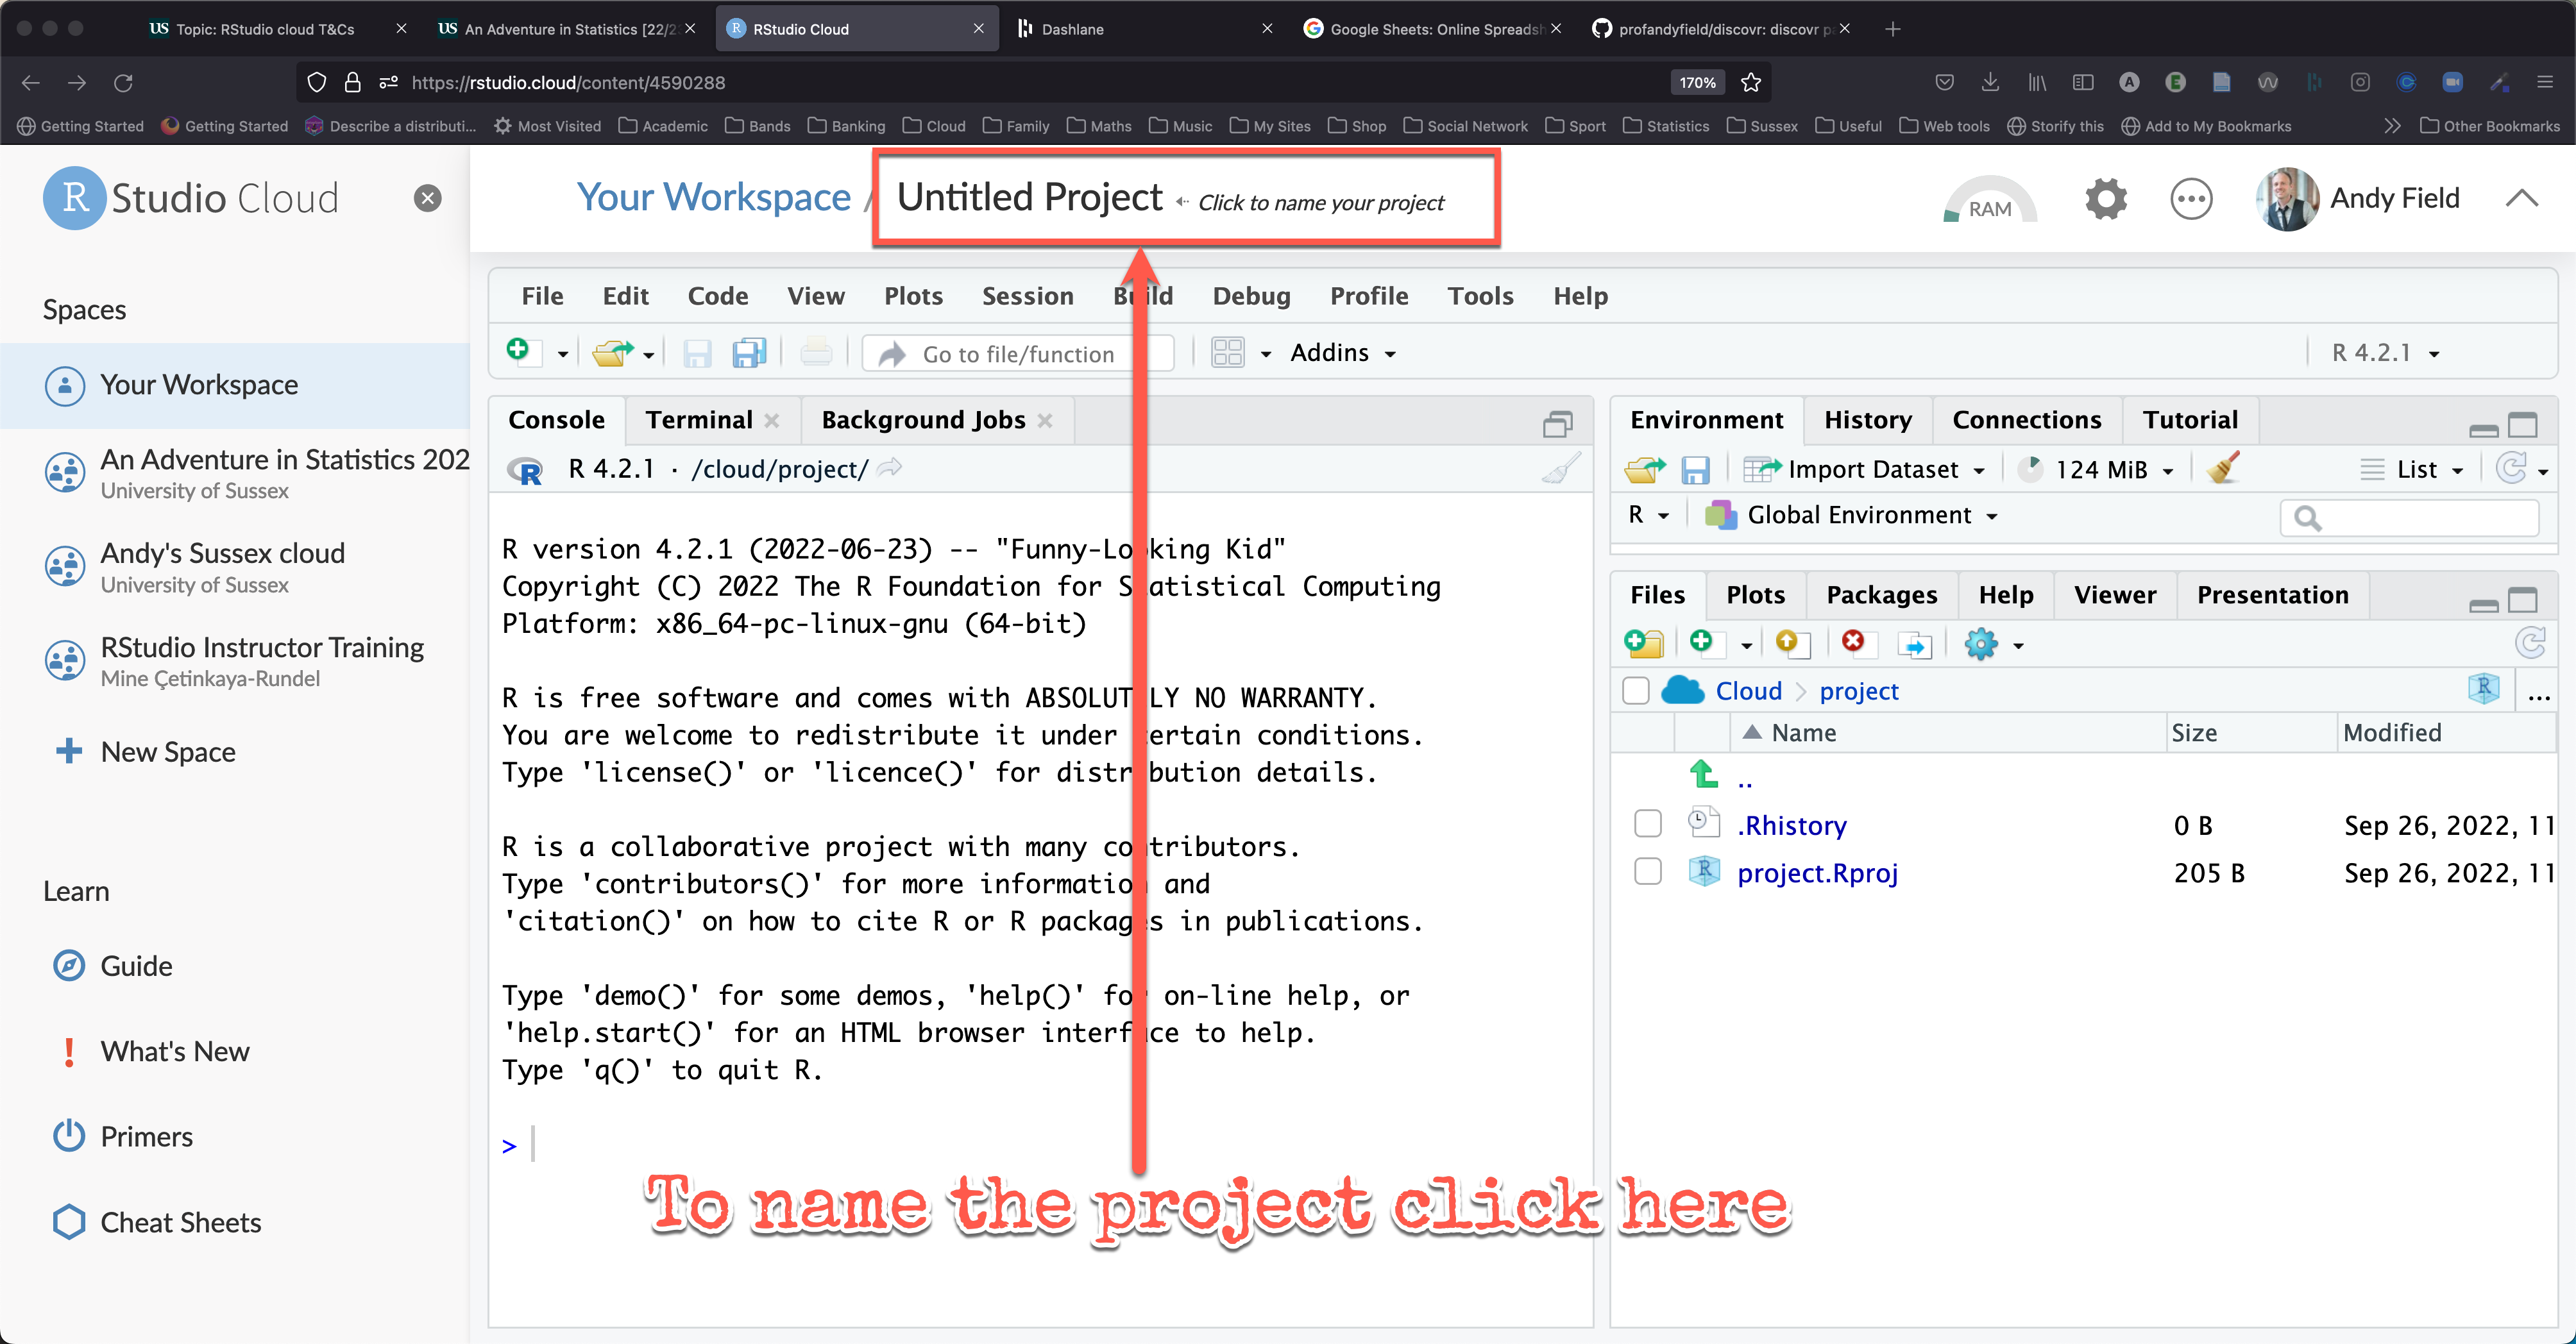Open the Addins dropdown menu

click(x=1342, y=353)
